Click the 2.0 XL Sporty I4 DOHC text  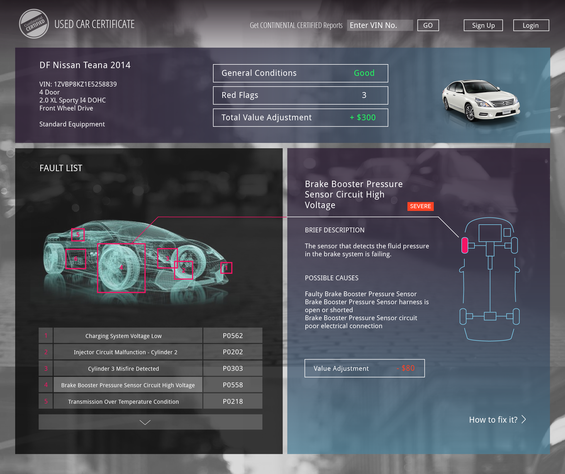point(73,100)
